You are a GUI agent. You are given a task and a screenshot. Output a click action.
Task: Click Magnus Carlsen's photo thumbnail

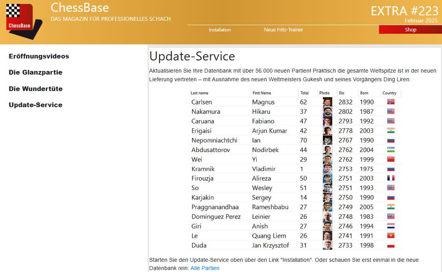tap(327, 102)
